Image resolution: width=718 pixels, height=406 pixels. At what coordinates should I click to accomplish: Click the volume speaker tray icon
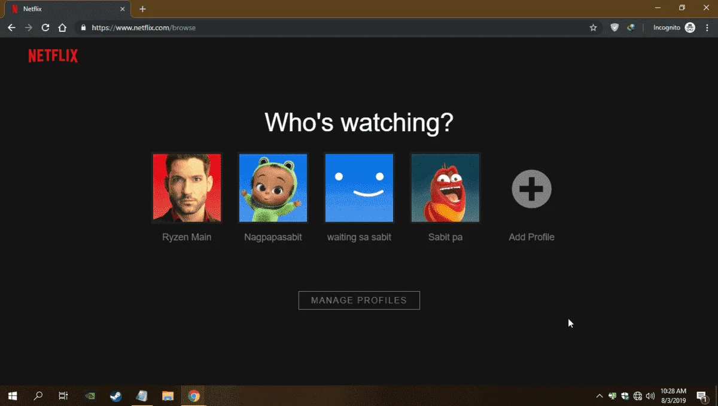650,396
